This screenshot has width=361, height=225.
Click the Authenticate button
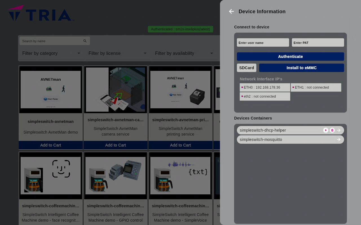[290, 57]
